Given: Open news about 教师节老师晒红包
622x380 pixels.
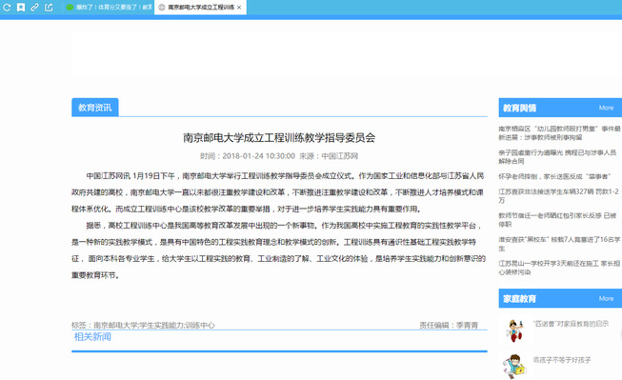Looking at the screenshot, I should (557, 220).
